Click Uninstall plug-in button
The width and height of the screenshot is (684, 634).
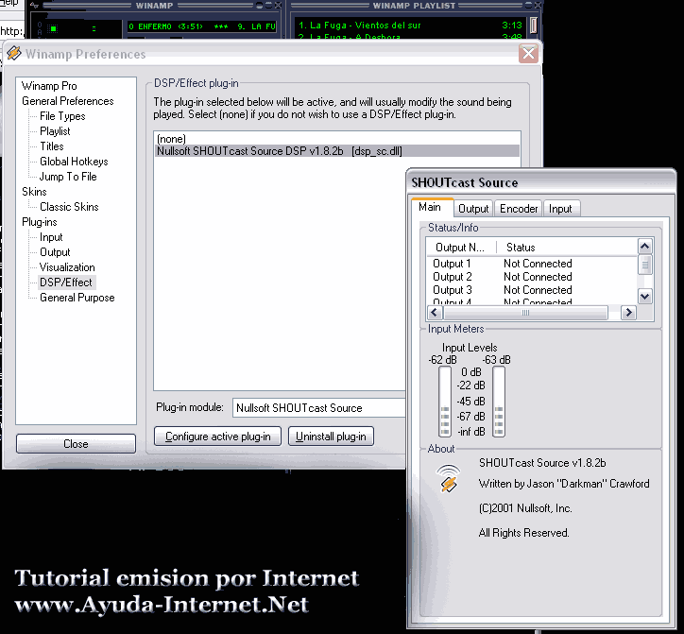point(331,437)
